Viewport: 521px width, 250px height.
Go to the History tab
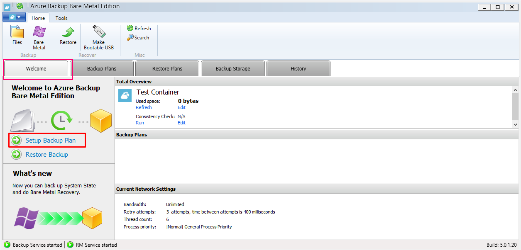tap(298, 69)
